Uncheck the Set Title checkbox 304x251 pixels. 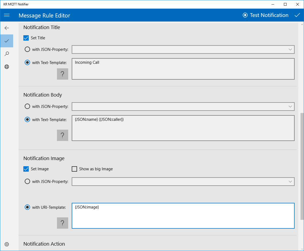click(26, 38)
